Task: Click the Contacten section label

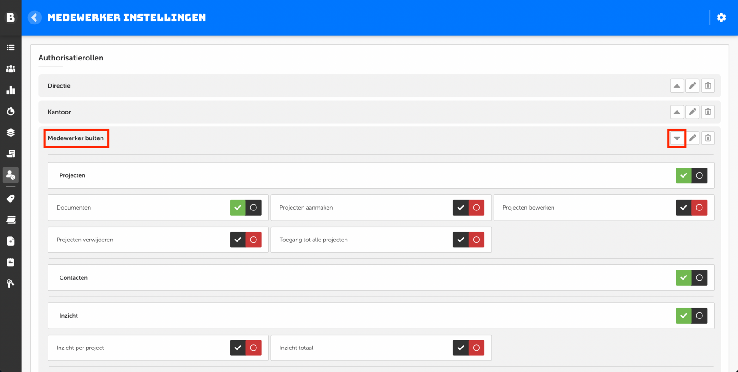Action: coord(73,278)
